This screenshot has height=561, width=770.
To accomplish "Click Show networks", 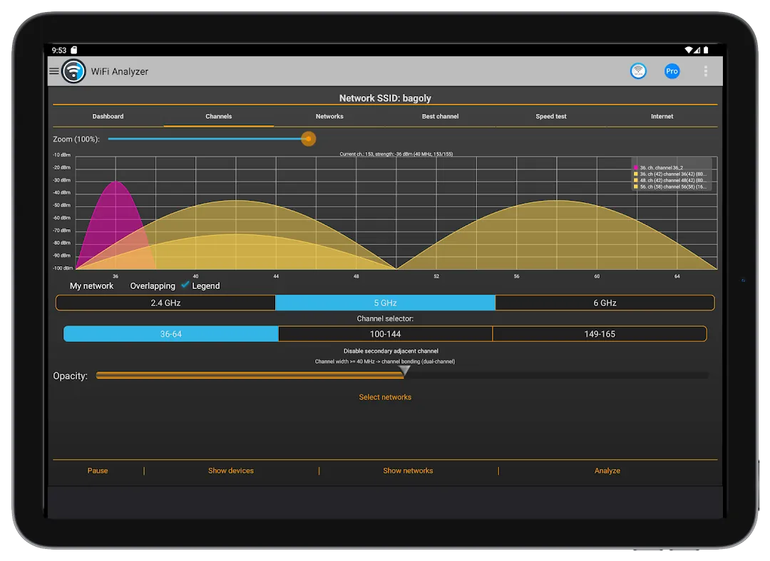I will 408,471.
